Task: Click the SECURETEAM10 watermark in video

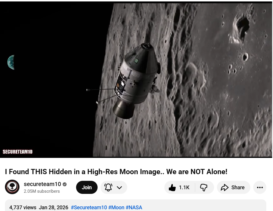Action: [x=18, y=152]
